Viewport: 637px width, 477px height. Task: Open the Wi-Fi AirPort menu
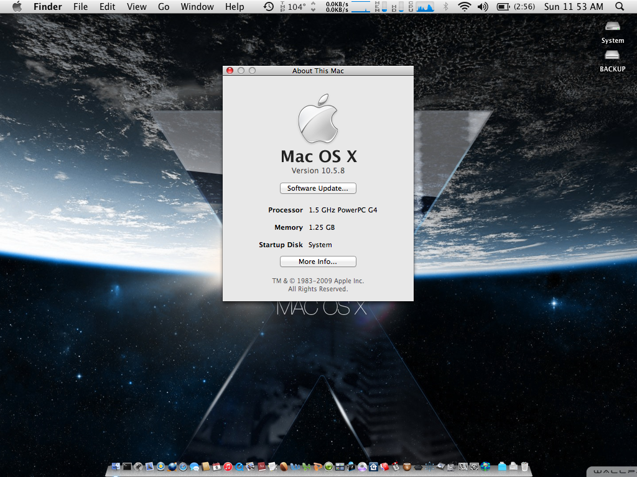tap(464, 6)
